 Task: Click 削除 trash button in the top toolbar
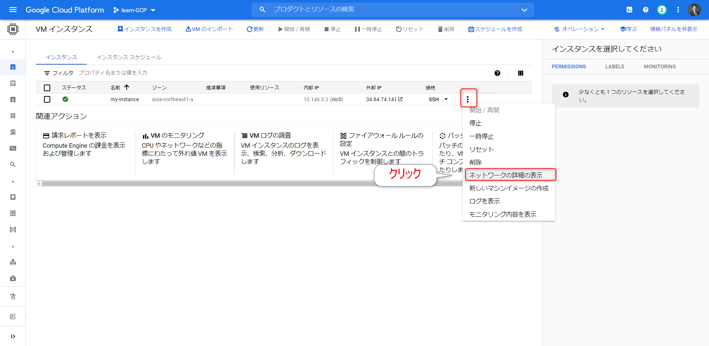tap(446, 29)
